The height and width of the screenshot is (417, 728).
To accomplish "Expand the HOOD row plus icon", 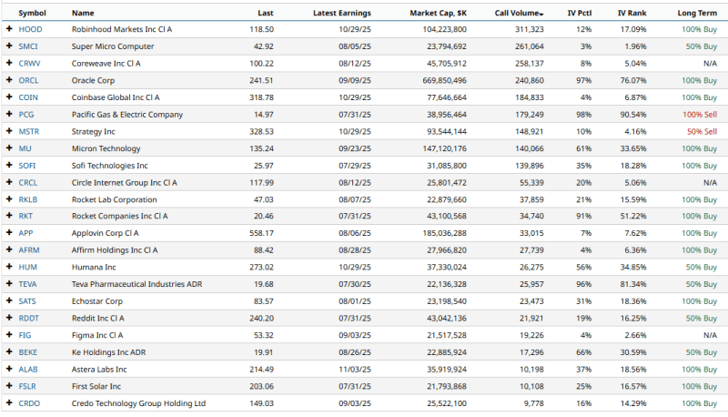I will [8, 30].
